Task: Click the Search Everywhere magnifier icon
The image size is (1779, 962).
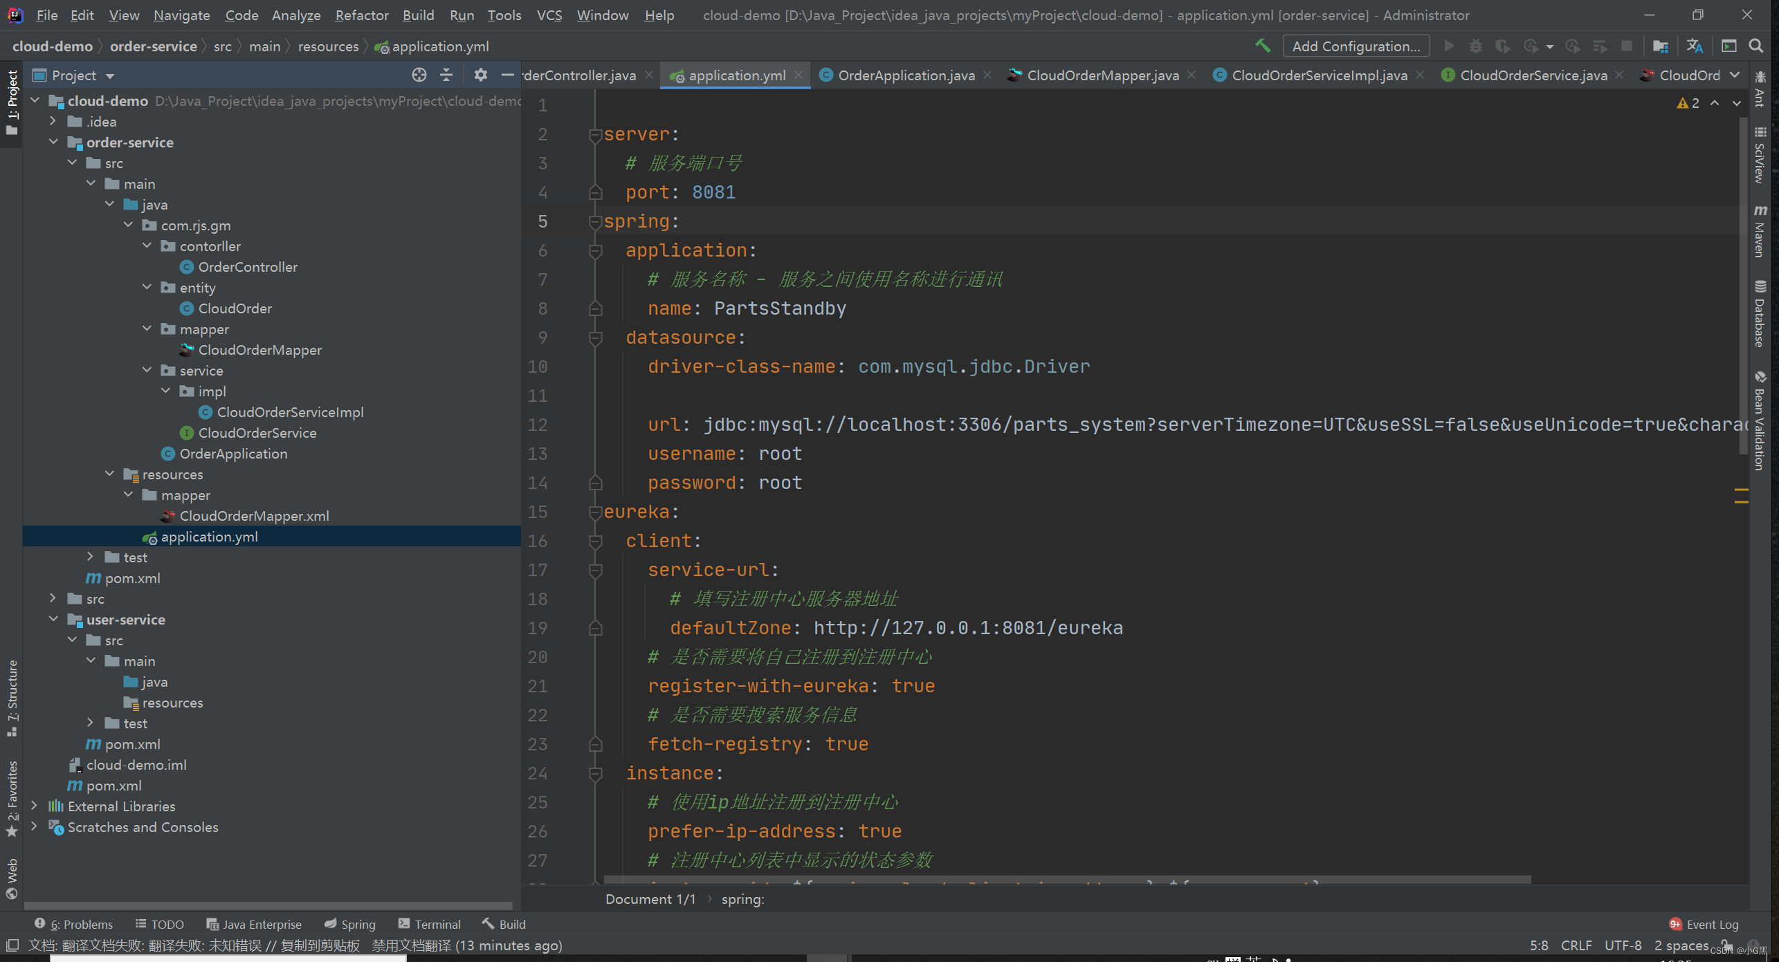Action: pos(1756,46)
